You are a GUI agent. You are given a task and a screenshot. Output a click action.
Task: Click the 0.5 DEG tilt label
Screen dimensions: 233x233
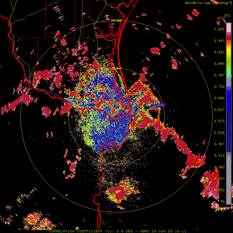125,231
